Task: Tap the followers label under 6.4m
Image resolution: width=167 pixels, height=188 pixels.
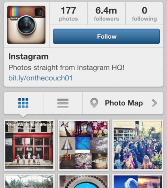Action: pyautogui.click(x=106, y=19)
